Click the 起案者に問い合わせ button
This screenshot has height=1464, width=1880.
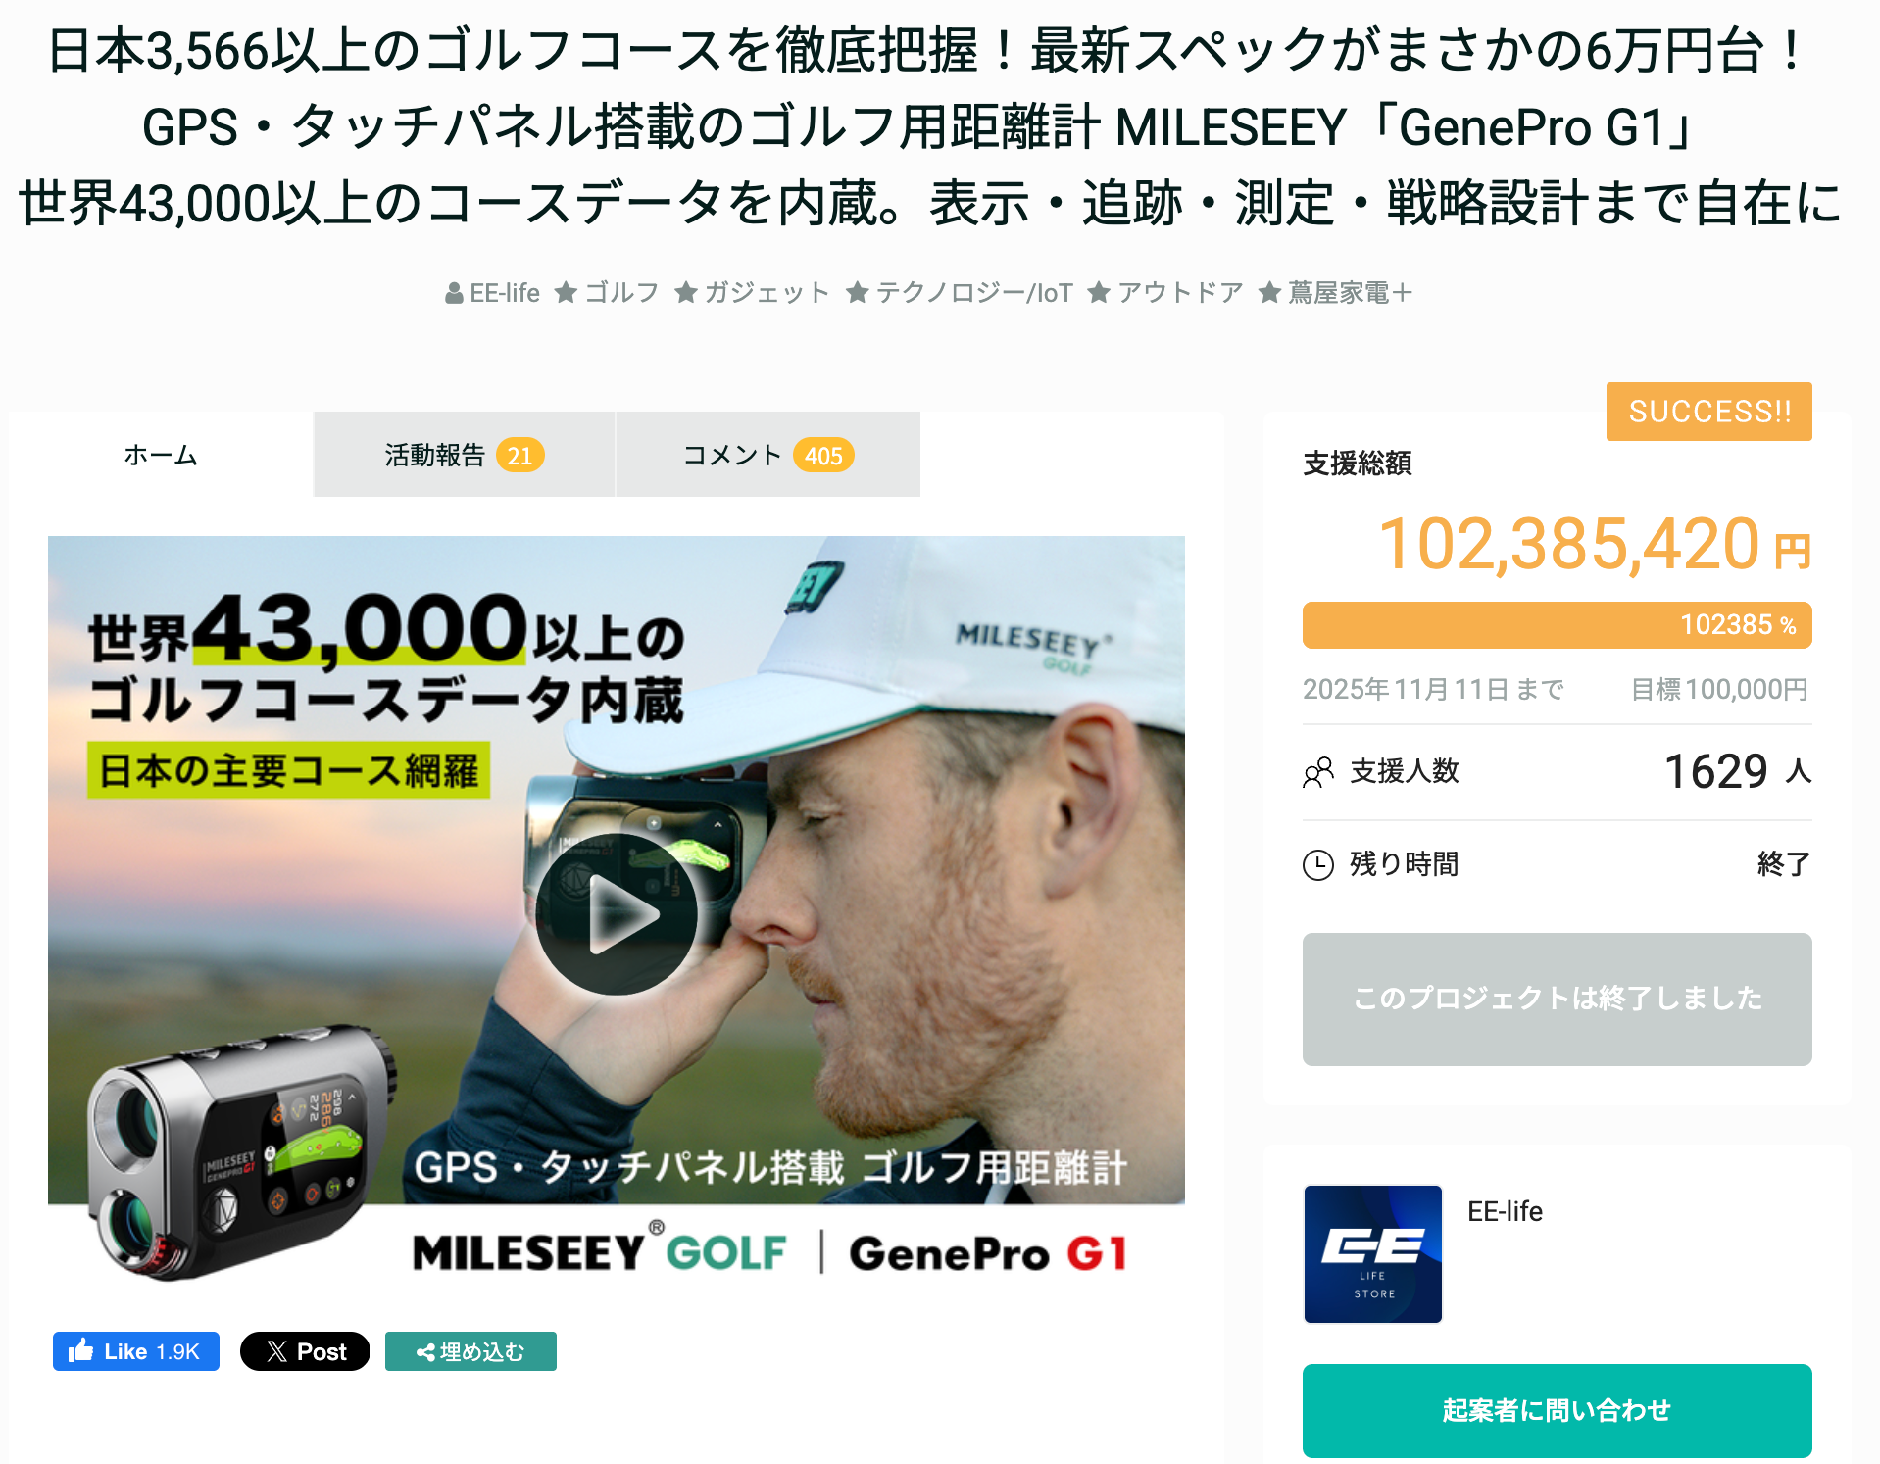[1557, 1410]
